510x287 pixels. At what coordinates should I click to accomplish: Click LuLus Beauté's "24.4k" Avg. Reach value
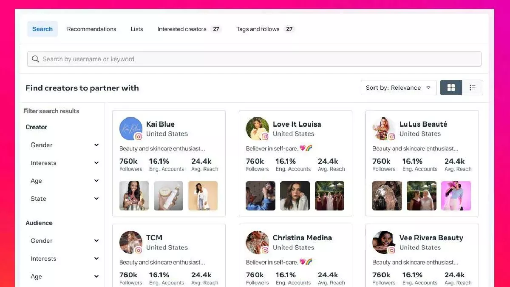click(x=455, y=161)
